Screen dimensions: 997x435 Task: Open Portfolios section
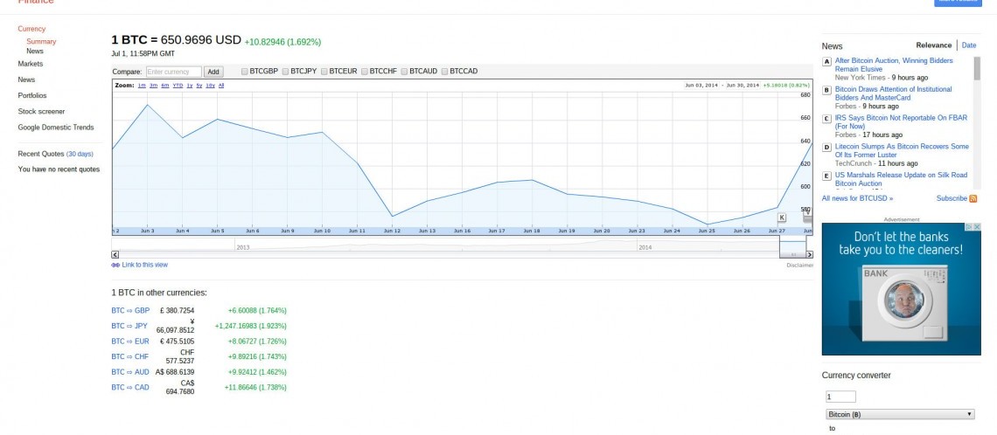pyautogui.click(x=32, y=95)
